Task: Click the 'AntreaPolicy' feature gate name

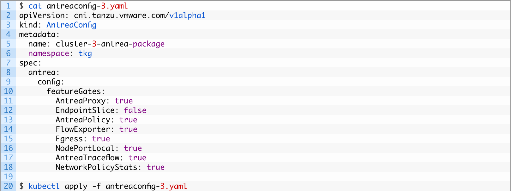Action: (x=83, y=120)
